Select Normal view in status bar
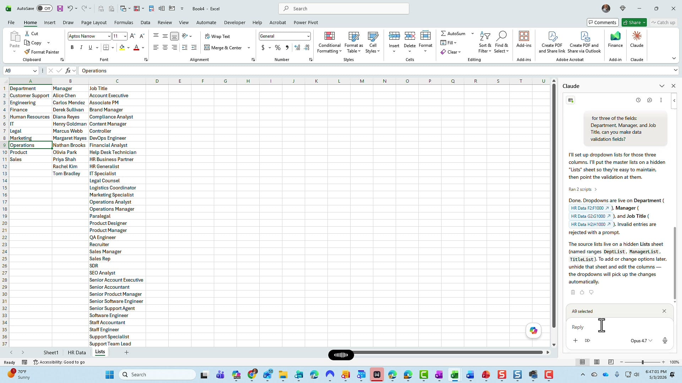This screenshot has height=383, width=682. click(583, 362)
